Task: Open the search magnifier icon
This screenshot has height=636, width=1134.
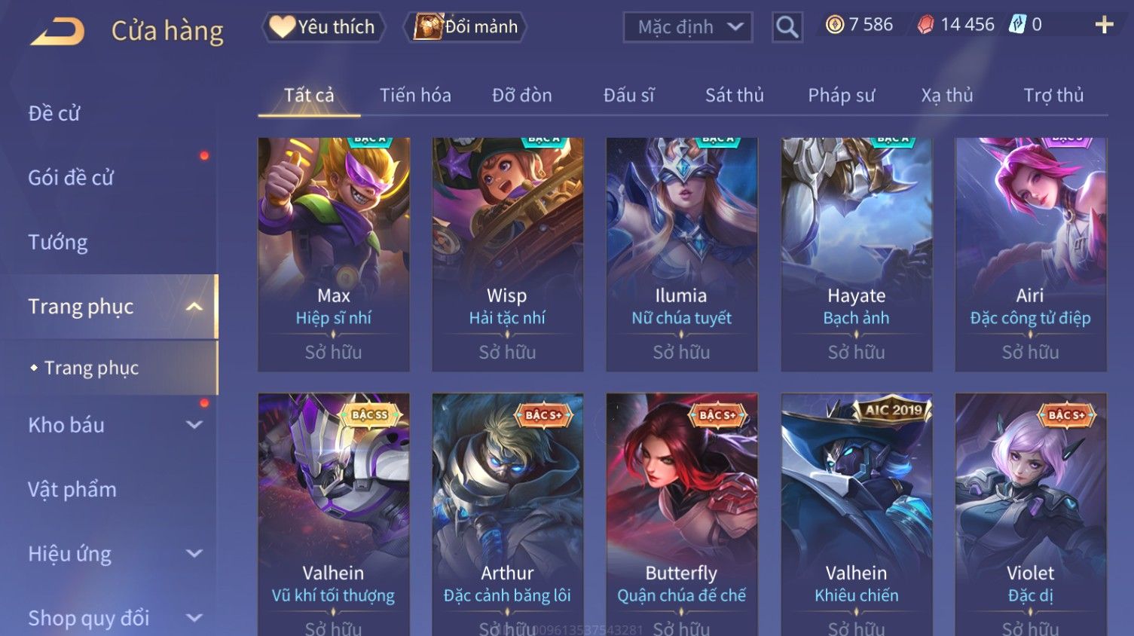Action: tap(787, 27)
